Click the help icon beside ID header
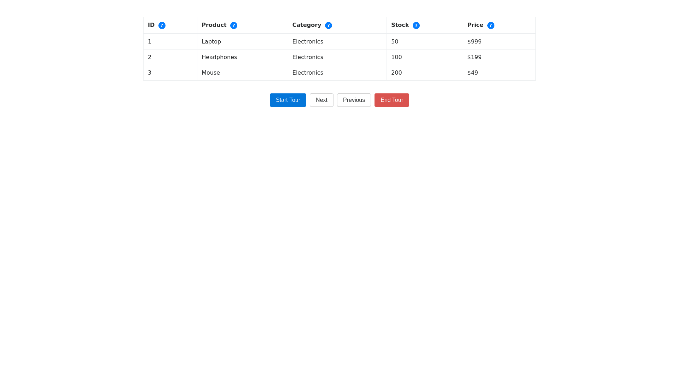Viewport: 679px width, 382px height. [162, 25]
